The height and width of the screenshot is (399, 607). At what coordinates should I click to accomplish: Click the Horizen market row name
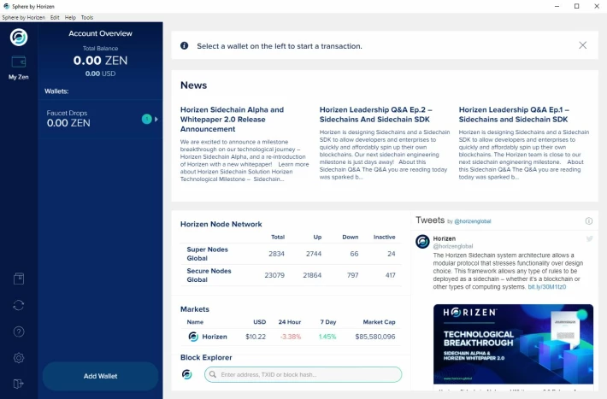215,337
